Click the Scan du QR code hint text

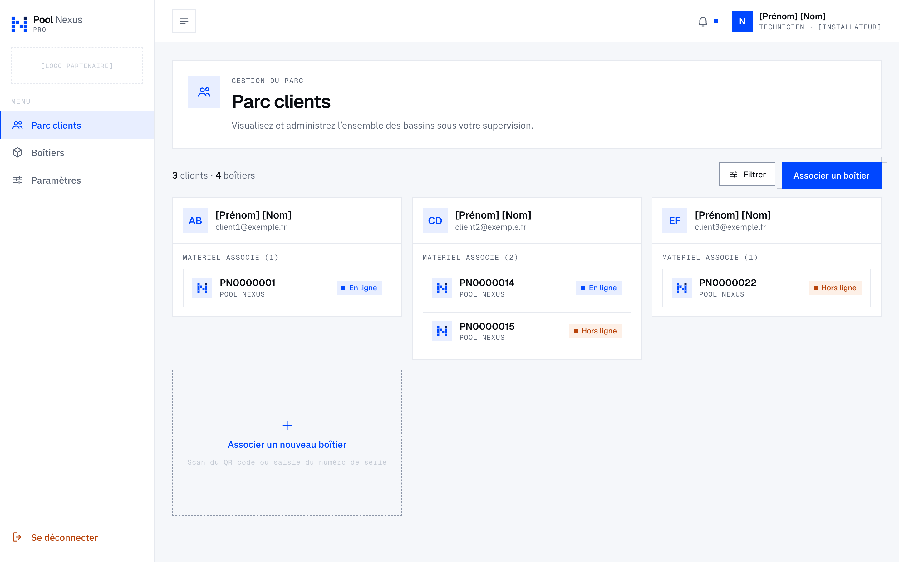pos(287,462)
